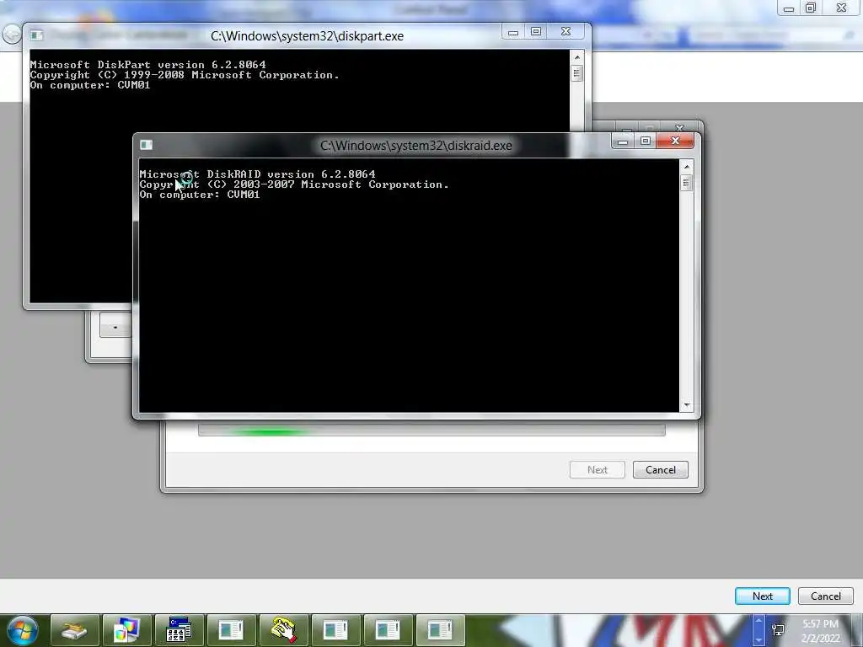Click Cancel beside the blue Next button

click(826, 596)
